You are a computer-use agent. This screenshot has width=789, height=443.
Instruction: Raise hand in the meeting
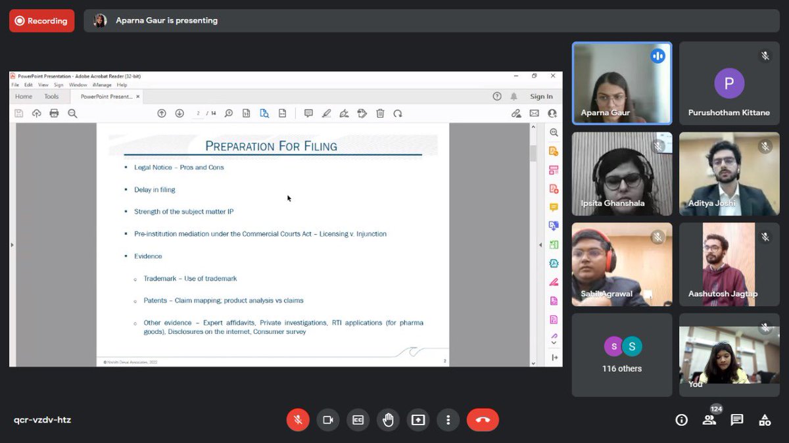click(x=388, y=420)
